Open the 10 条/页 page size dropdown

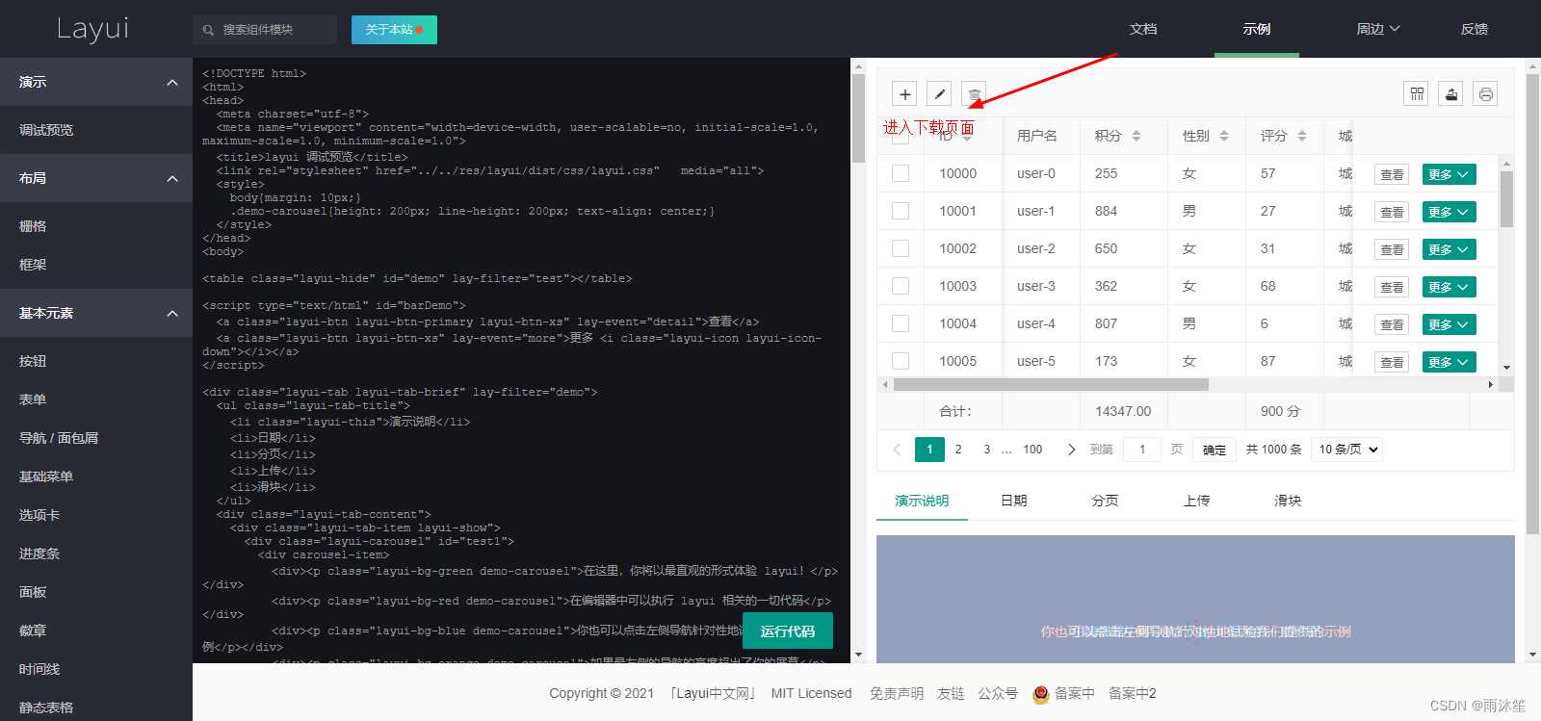[1348, 450]
